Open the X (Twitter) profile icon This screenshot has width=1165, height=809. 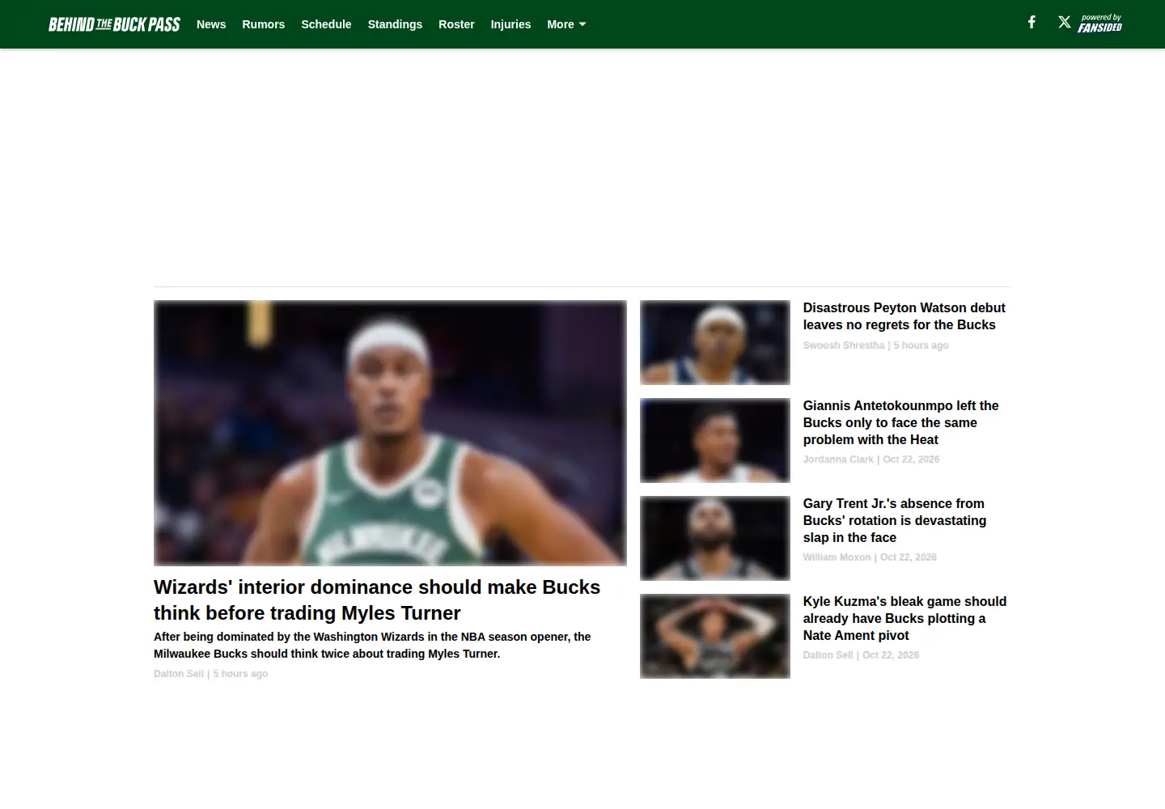1065,23
